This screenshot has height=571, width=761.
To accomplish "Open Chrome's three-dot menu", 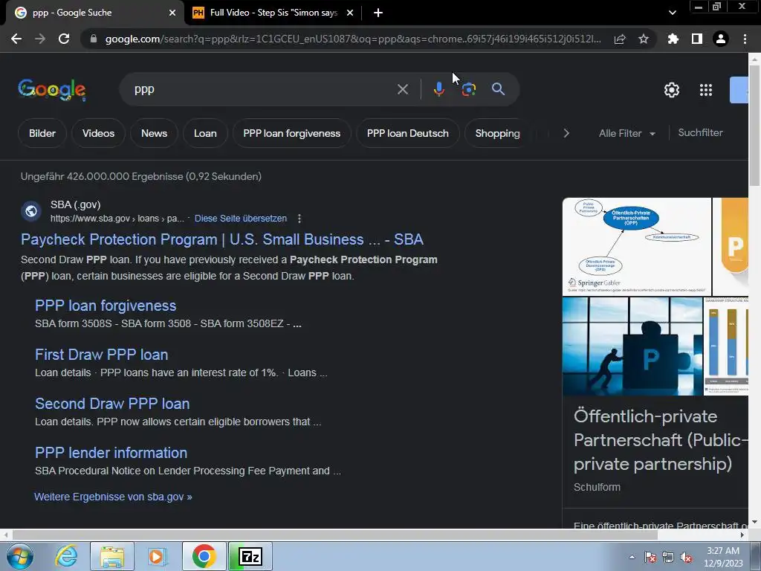I will click(x=745, y=39).
